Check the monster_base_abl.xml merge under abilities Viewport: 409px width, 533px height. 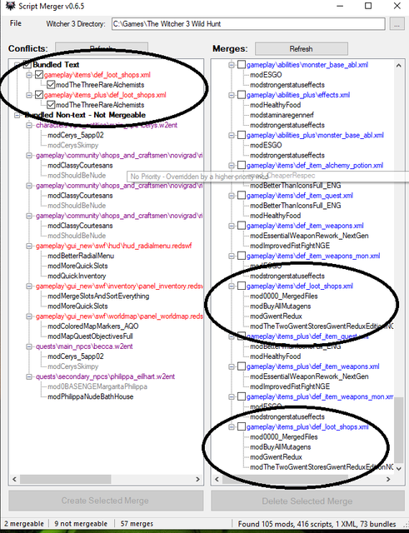coord(242,65)
